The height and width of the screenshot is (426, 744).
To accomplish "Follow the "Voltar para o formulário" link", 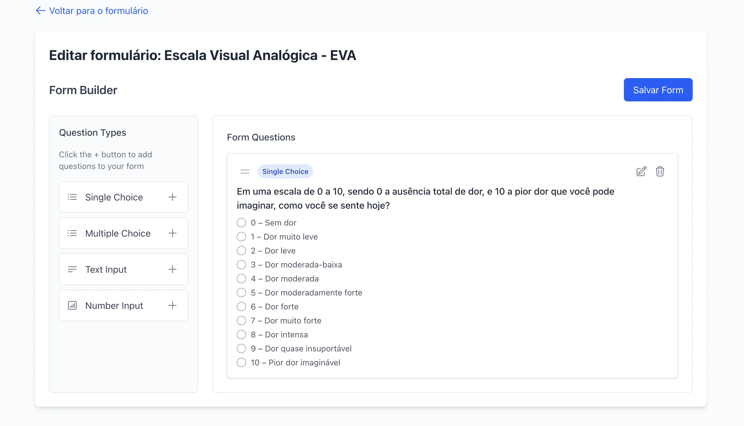I will [98, 11].
